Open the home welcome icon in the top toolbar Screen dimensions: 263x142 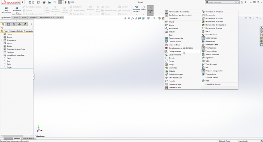(30, 2)
